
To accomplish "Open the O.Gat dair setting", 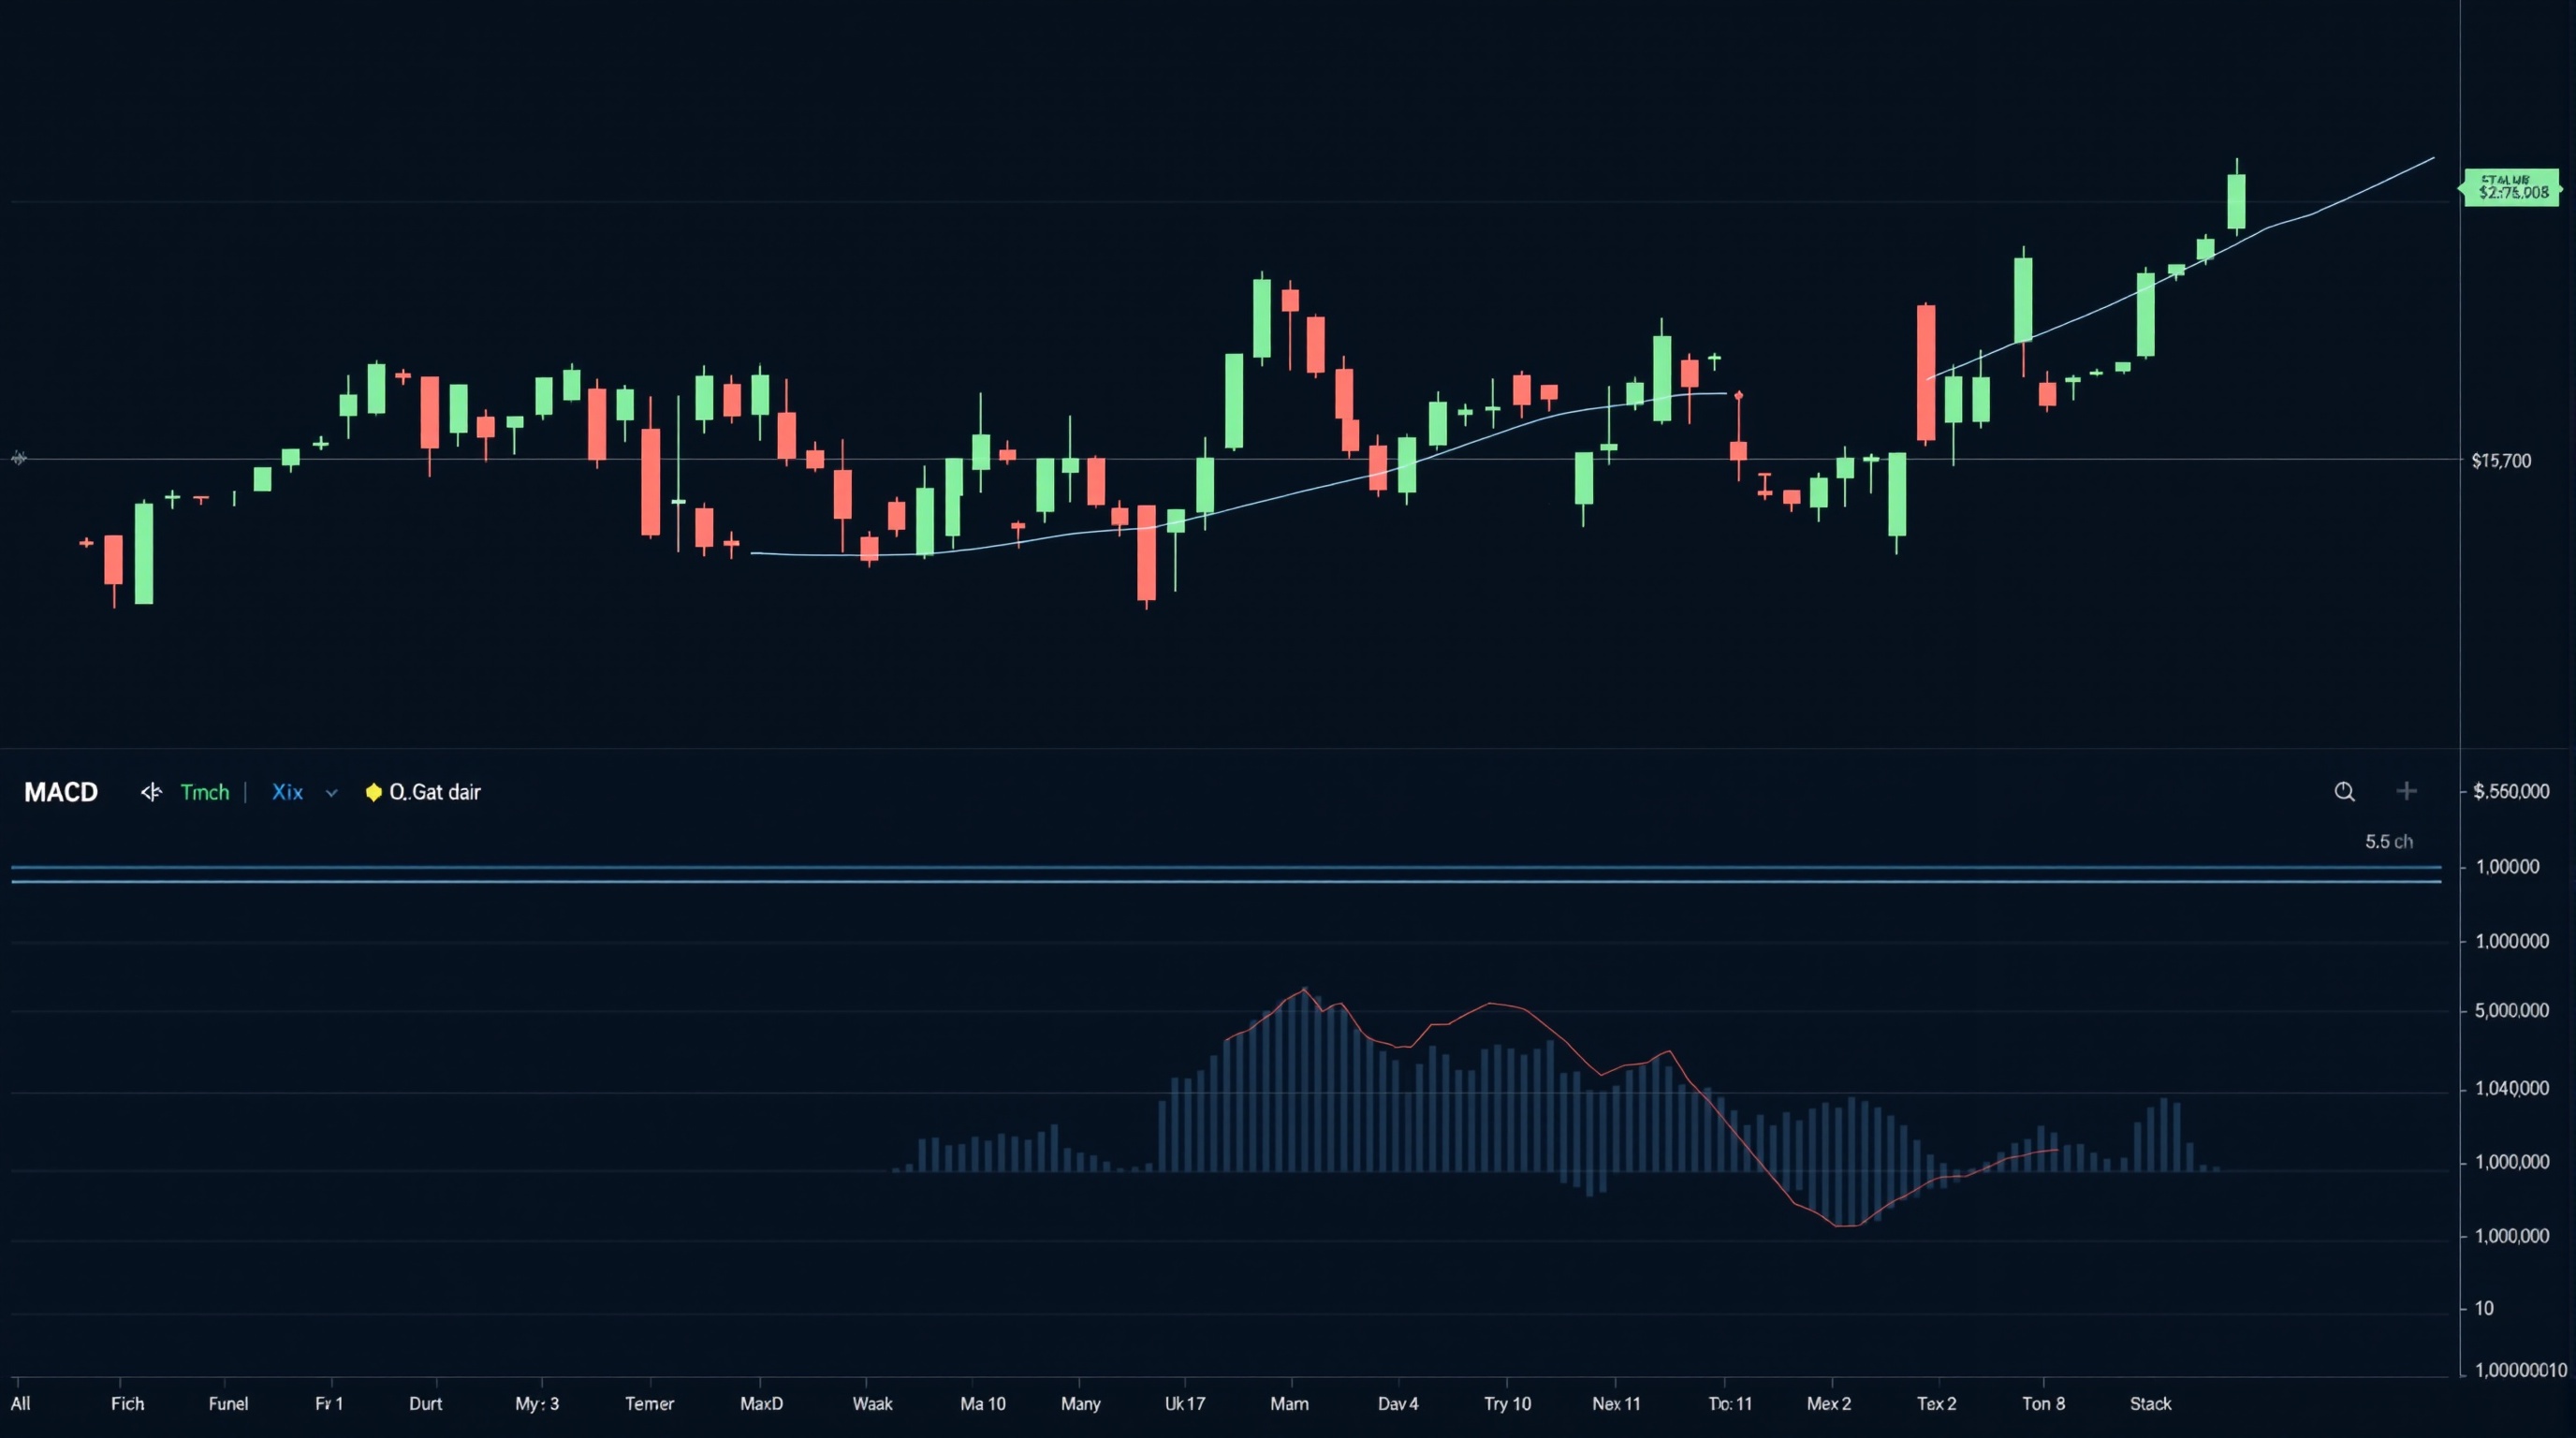I will point(435,792).
